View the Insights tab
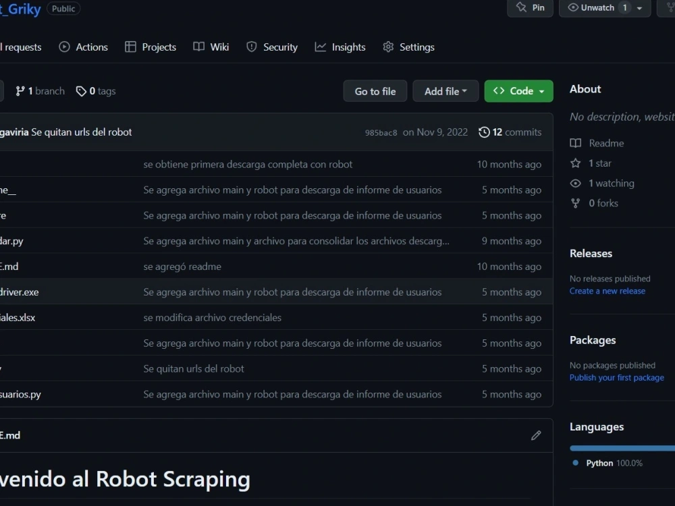The image size is (675, 506). (x=340, y=47)
